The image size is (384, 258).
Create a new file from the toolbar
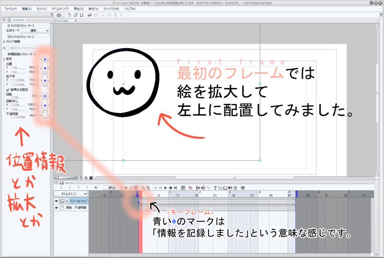pos(70,14)
